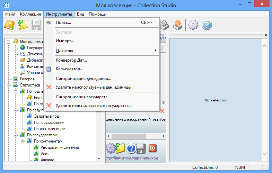Click the Галерея picture icon

[x=16, y=79]
